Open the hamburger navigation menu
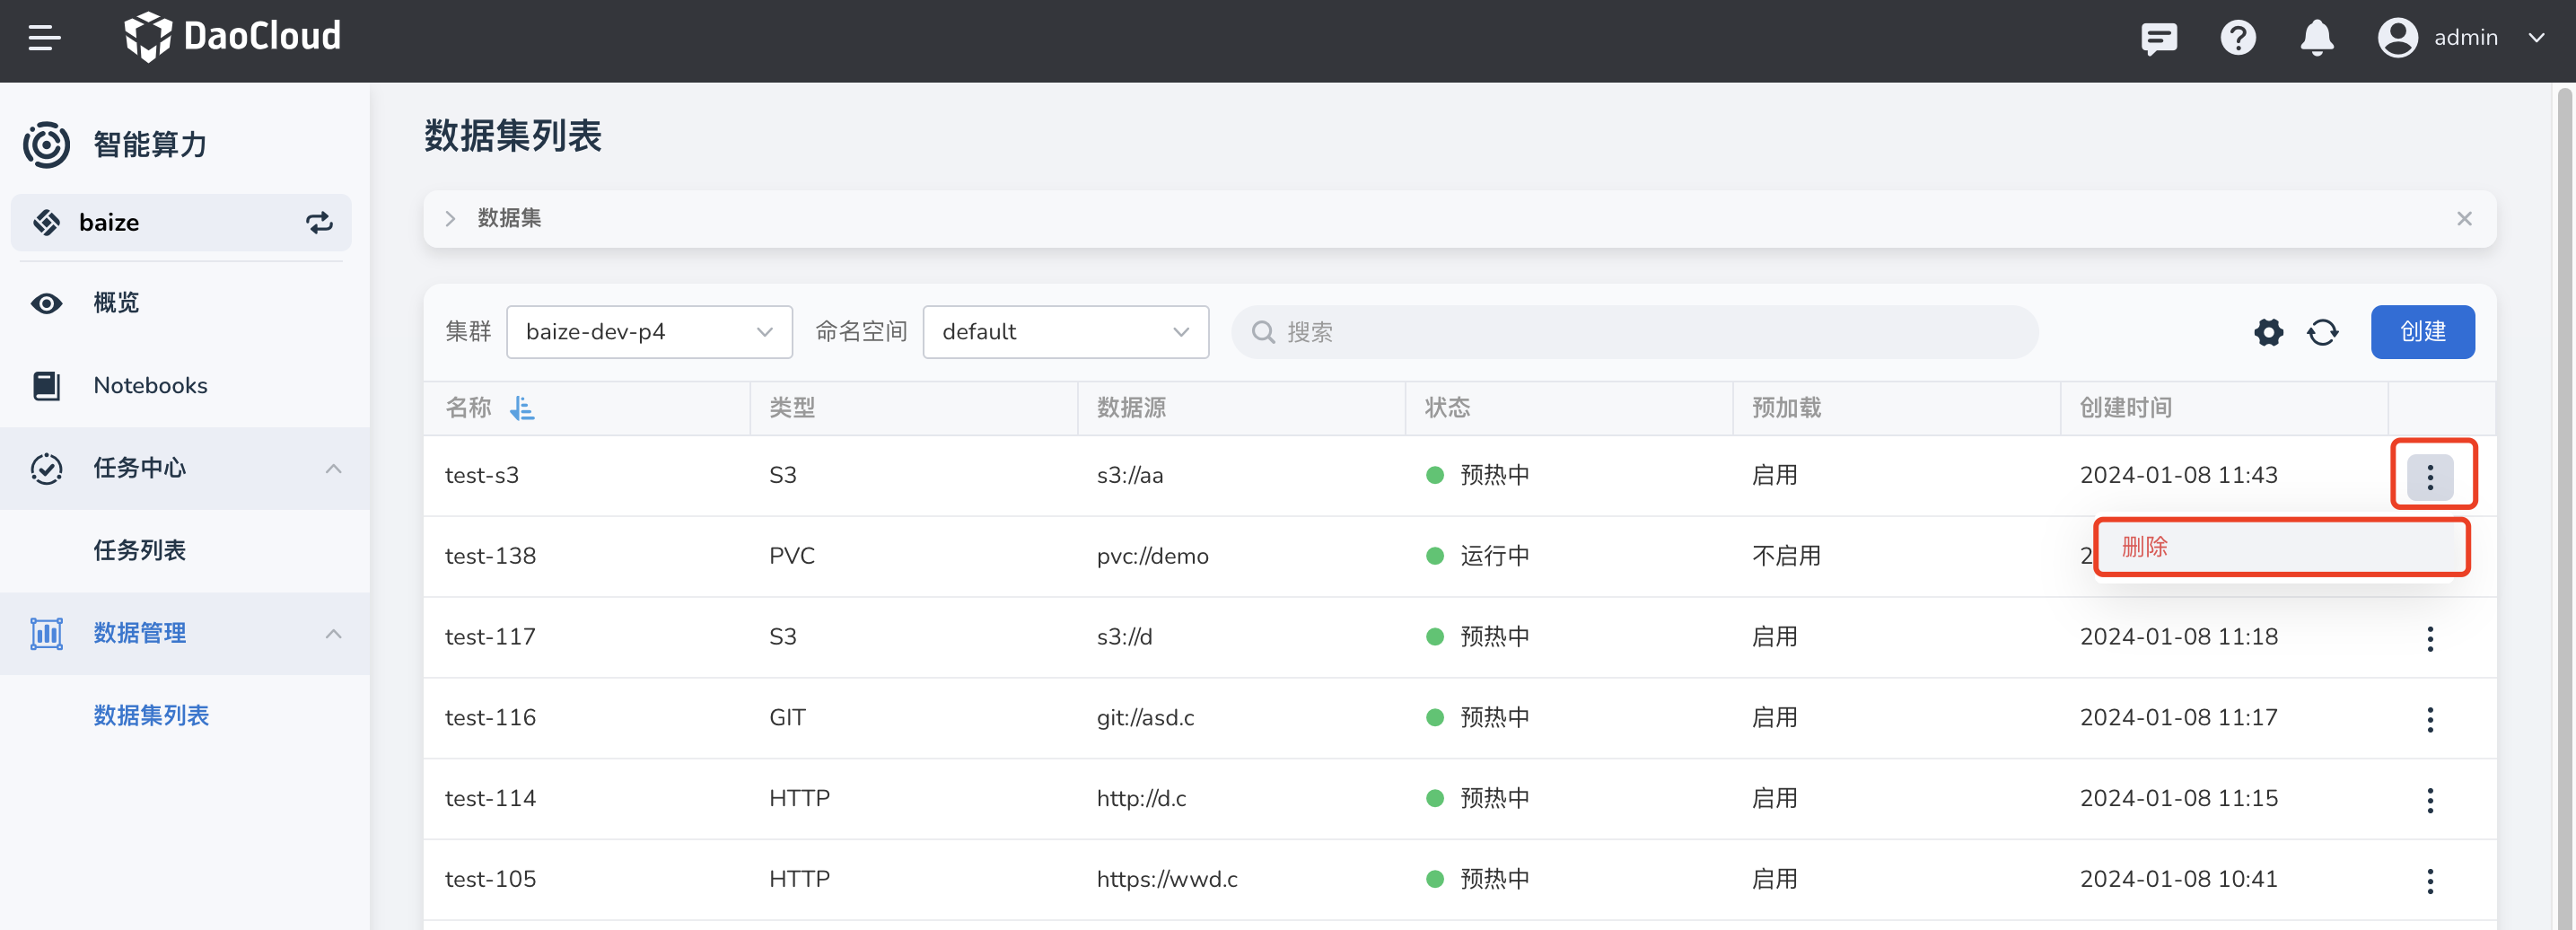 44,38
